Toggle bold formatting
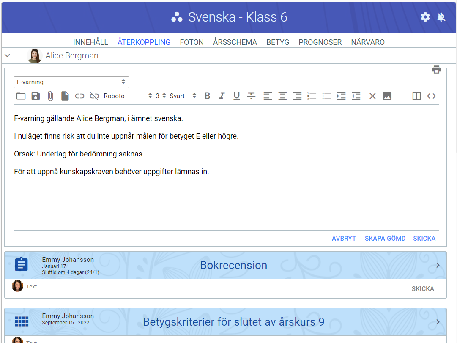 point(207,96)
